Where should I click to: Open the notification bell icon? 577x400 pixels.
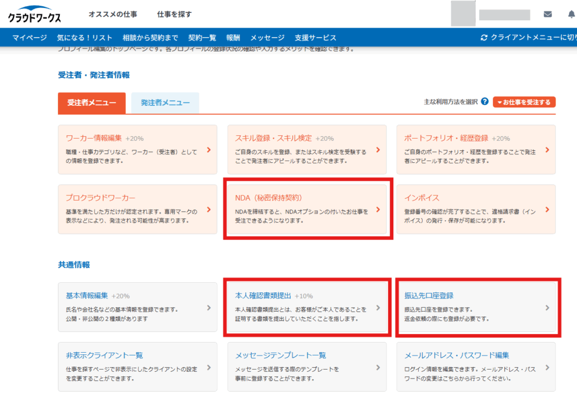[x=571, y=14]
